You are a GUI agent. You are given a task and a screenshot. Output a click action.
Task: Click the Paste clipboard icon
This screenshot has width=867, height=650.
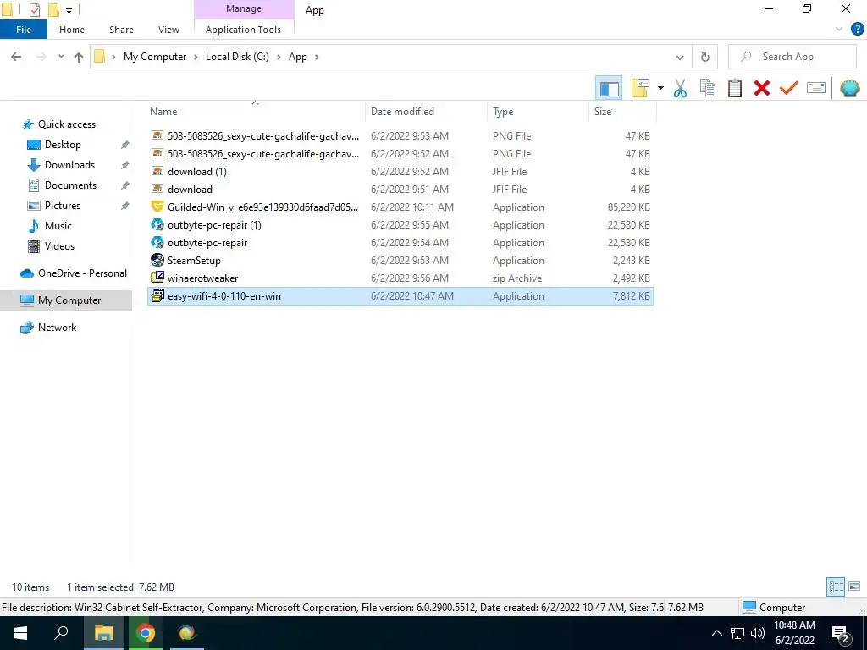click(x=734, y=88)
